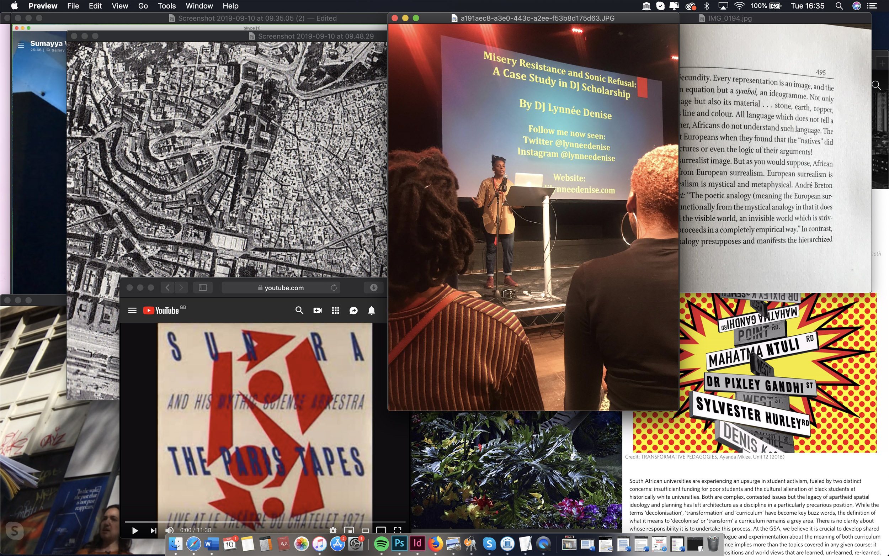Open YouTube messages share icon
The width and height of the screenshot is (889, 556).
pyautogui.click(x=353, y=310)
